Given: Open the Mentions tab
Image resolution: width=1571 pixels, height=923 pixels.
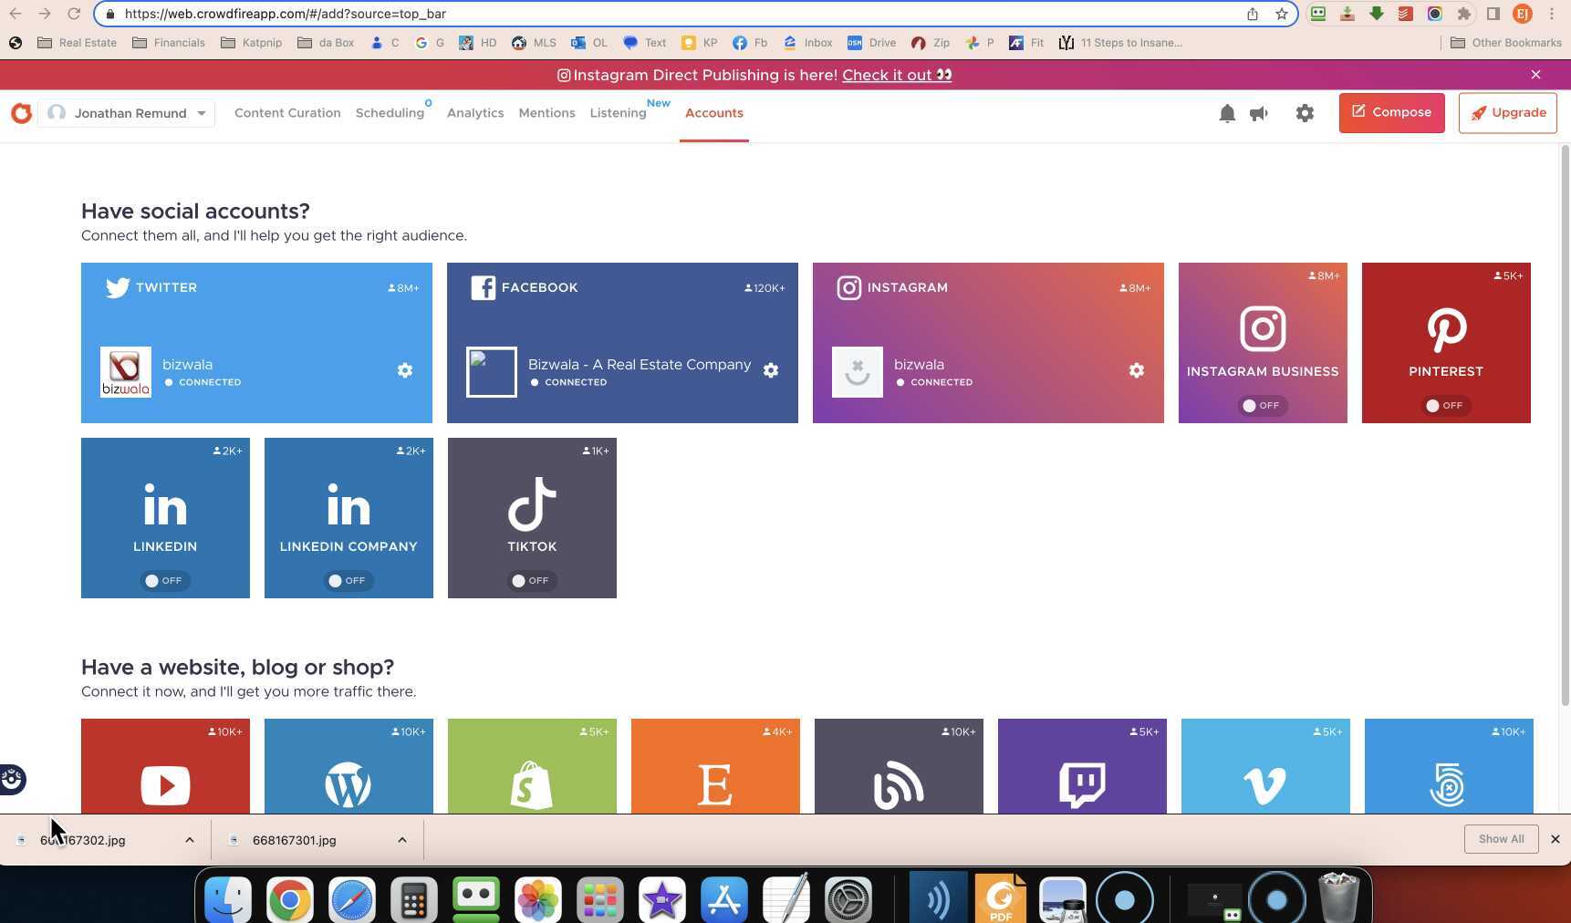Looking at the screenshot, I should click(x=546, y=113).
